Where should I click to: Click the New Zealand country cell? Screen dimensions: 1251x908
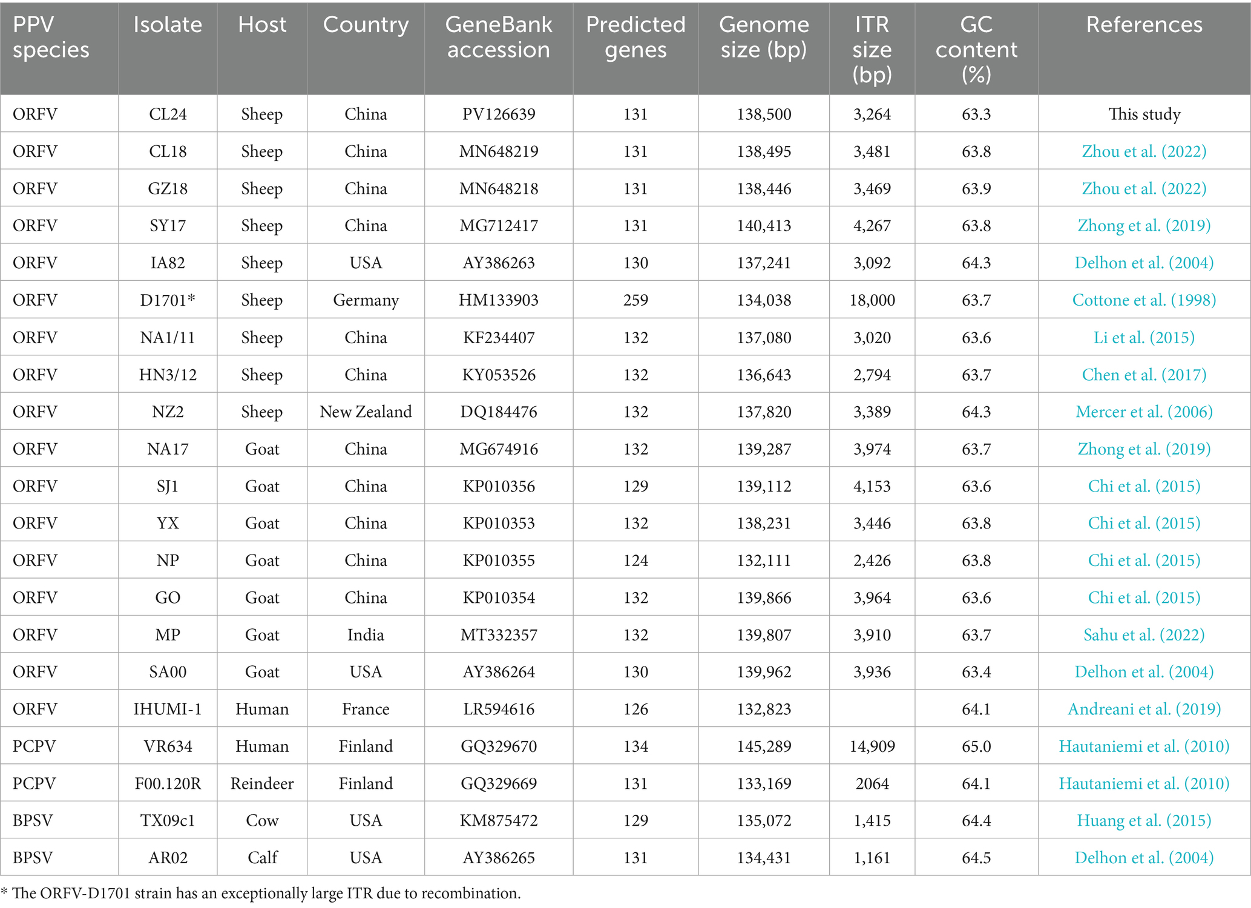(x=366, y=412)
